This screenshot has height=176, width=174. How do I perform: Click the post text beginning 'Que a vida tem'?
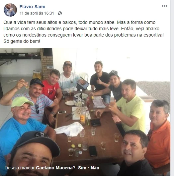pyautogui.click(x=84, y=32)
